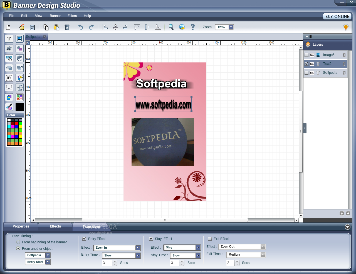Toggle checkbox for Image5 layer
Viewport: 356px width, 274px height.
(306, 55)
